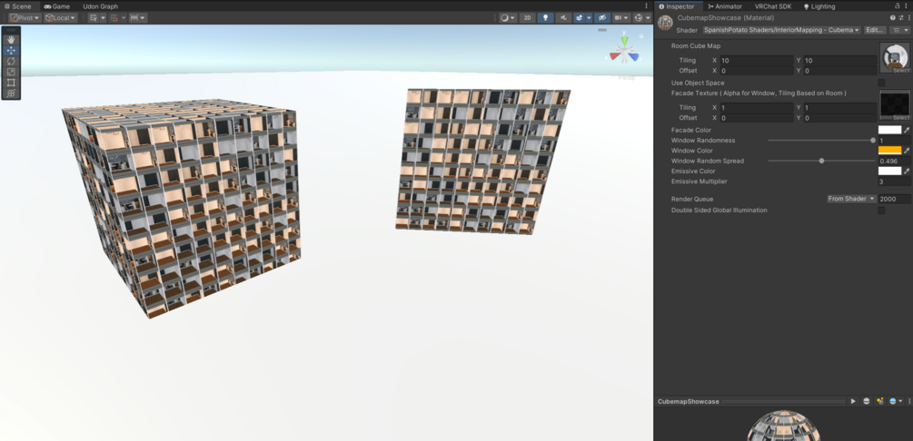
Task: Toggle scene audio button
Action: 563,18
